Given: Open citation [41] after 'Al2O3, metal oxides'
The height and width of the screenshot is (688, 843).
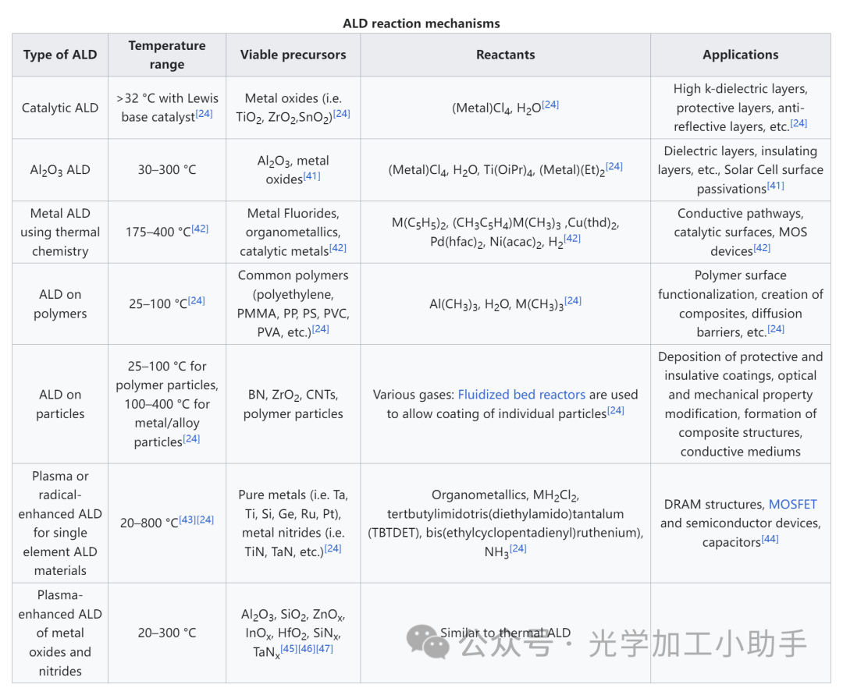Looking at the screenshot, I should [x=311, y=176].
